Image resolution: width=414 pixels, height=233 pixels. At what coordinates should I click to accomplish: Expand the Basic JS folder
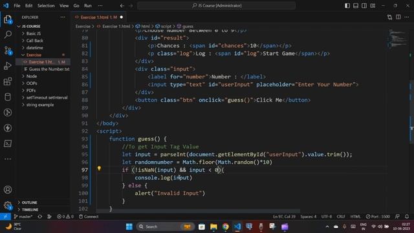33,34
